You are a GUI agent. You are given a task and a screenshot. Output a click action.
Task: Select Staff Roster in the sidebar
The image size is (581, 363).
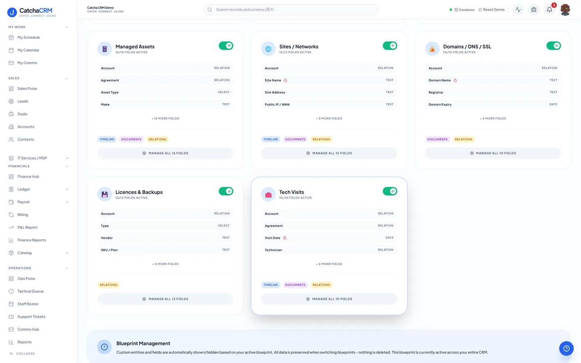pos(39,304)
